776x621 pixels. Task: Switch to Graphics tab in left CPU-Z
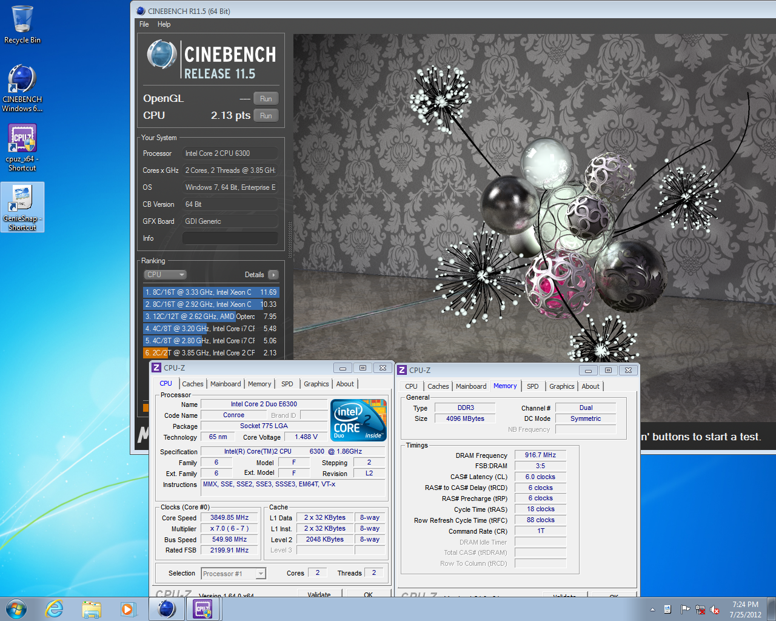tap(316, 384)
